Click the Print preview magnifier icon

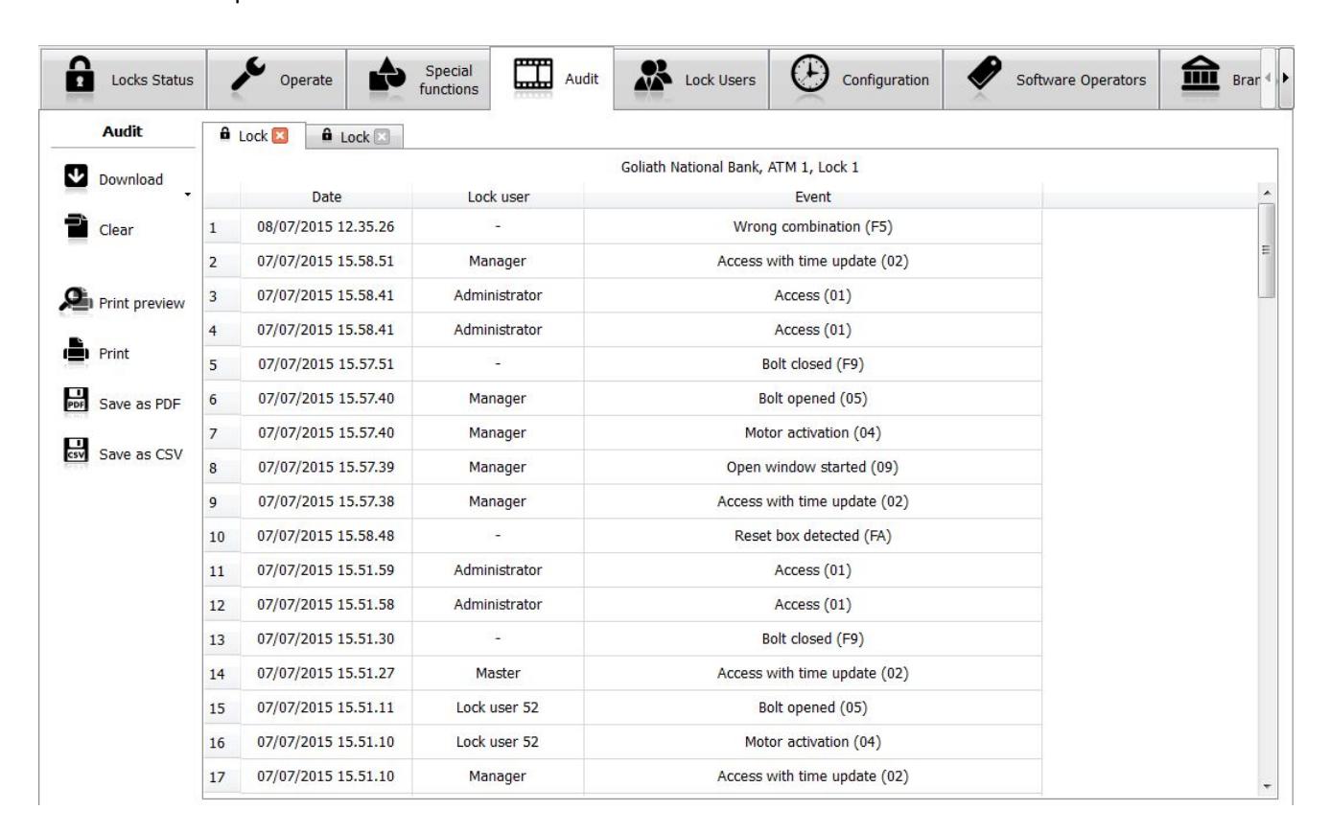coord(75,300)
